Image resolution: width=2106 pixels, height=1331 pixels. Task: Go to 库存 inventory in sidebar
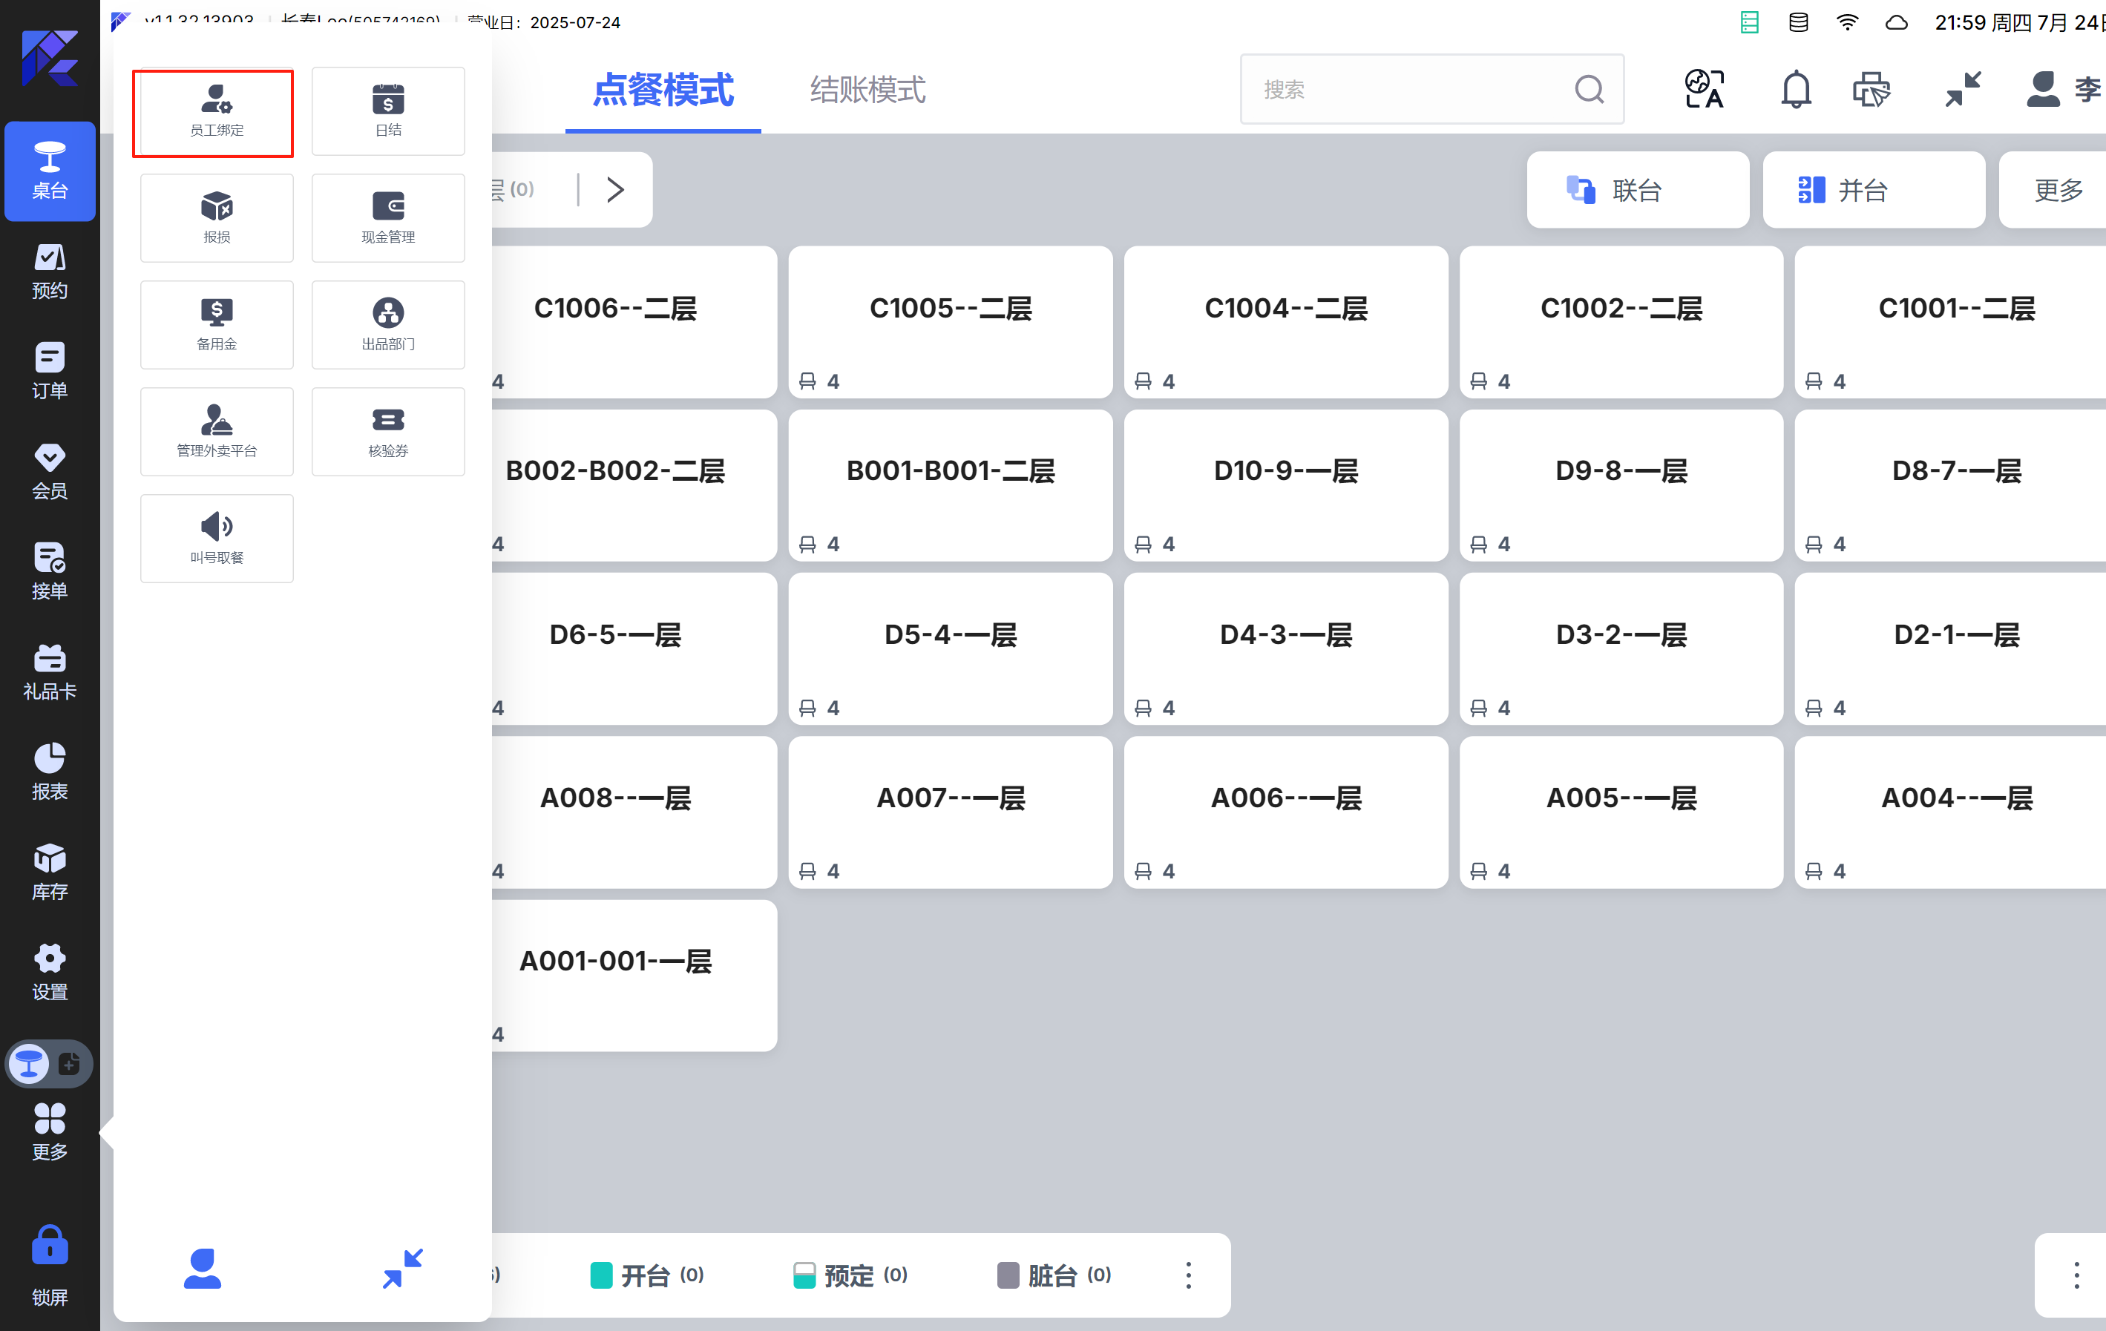[x=50, y=872]
